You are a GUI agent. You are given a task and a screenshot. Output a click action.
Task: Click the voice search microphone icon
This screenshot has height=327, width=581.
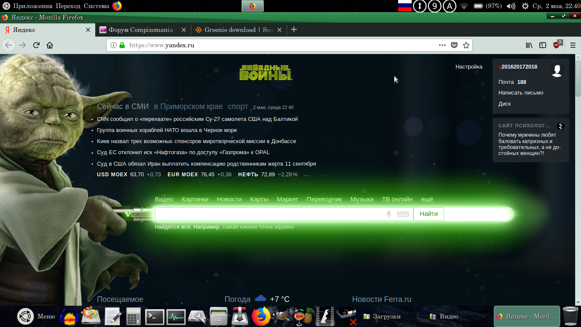click(388, 214)
